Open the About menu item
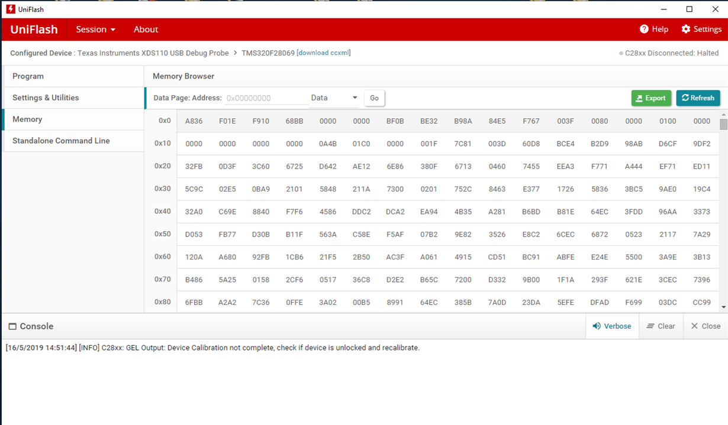This screenshot has width=728, height=425. point(146,29)
